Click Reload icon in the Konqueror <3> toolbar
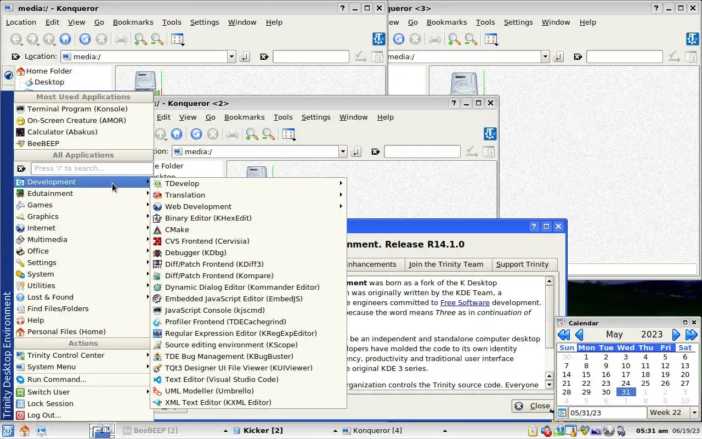Image resolution: width=702 pixels, height=439 pixels. [x=399, y=39]
